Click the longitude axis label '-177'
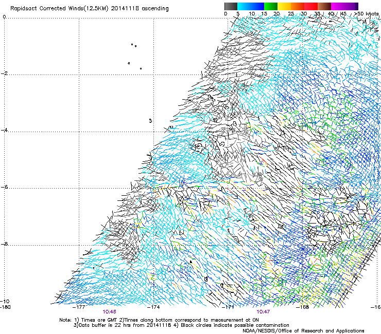This screenshot has height=334, width=381. click(79, 307)
